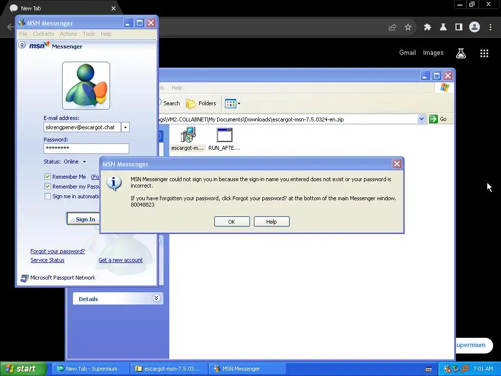The width and height of the screenshot is (501, 376).
Task: Expand the Explorer address bar dropdown
Action: (x=421, y=119)
